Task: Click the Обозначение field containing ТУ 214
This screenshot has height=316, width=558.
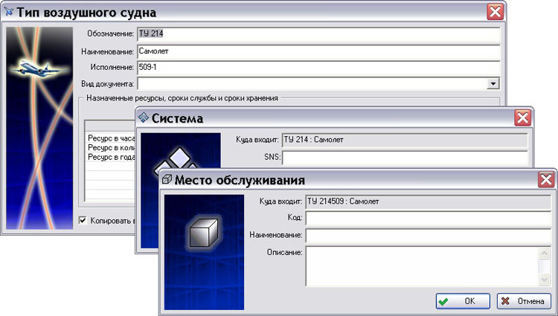Action: 317,35
